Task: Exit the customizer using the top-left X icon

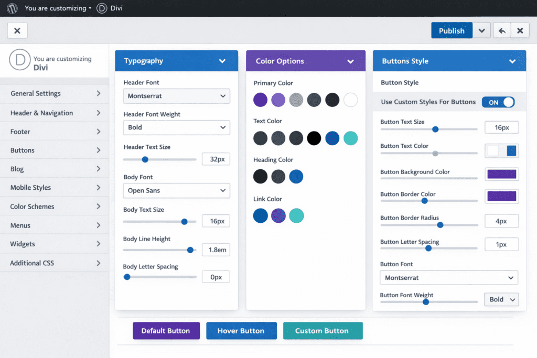Action: click(17, 30)
